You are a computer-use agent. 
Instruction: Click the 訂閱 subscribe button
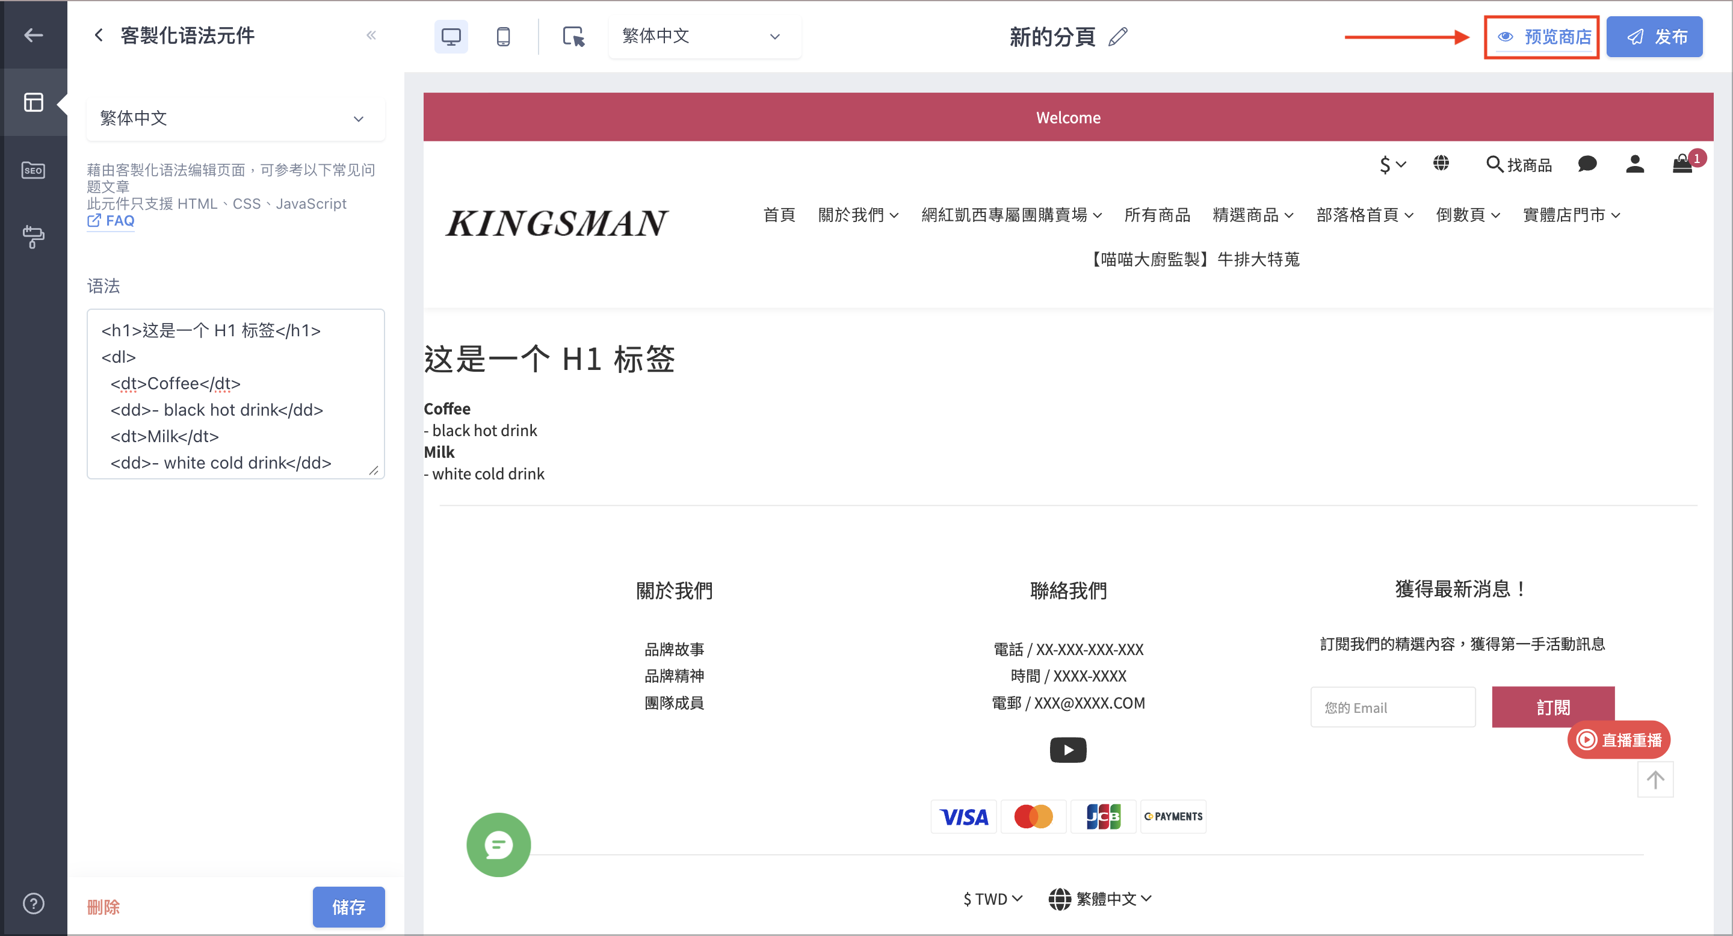(x=1552, y=707)
